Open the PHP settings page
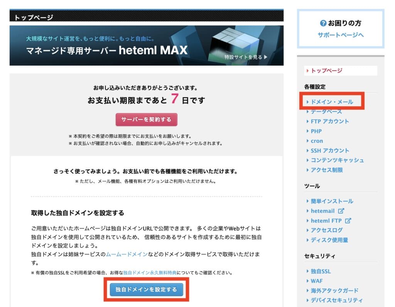Screen dimensions: 395x307 316,131
